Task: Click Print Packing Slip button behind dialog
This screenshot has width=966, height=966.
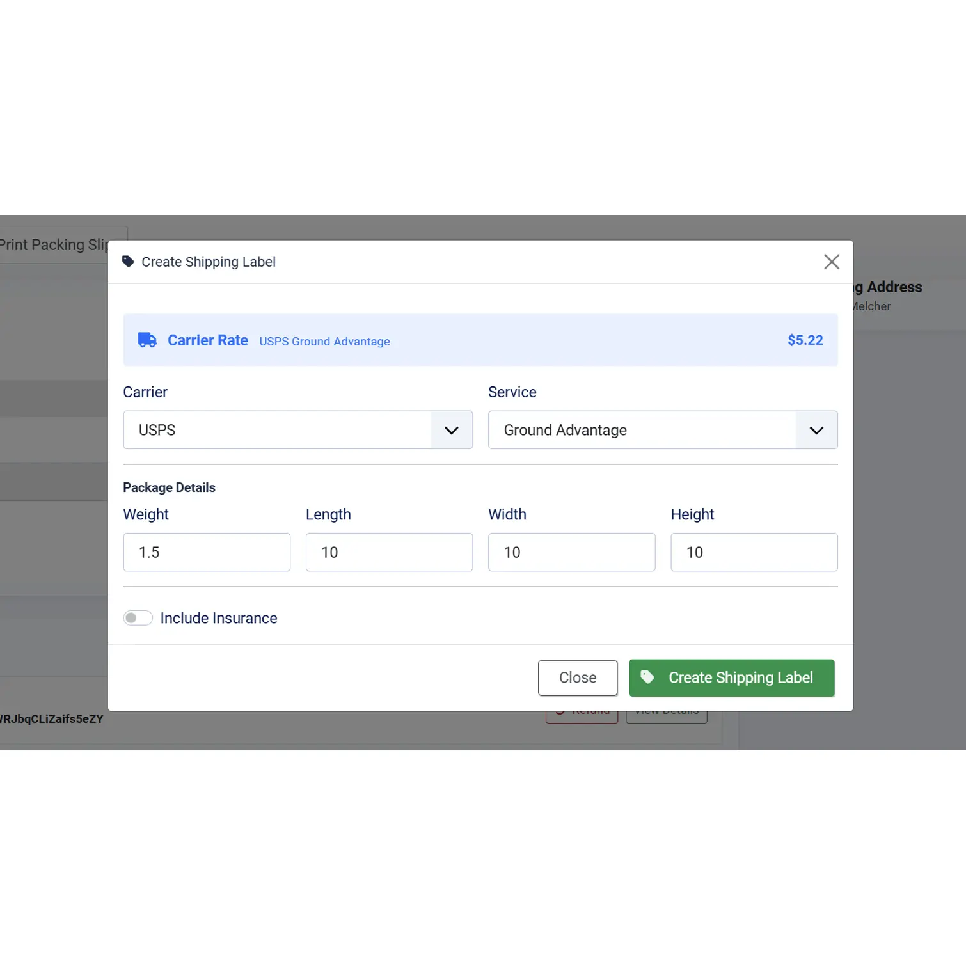Action: (54, 245)
